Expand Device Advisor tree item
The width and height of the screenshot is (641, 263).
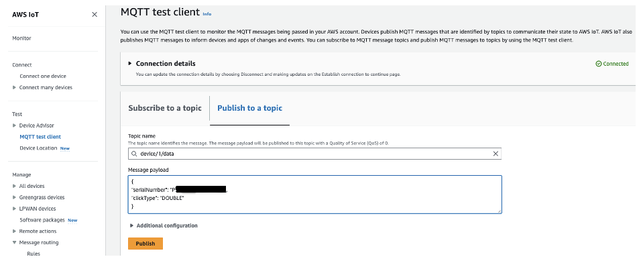pos(15,125)
